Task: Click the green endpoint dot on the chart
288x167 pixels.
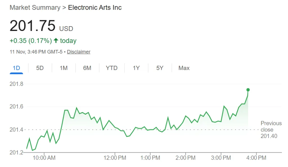Action: coord(248,90)
